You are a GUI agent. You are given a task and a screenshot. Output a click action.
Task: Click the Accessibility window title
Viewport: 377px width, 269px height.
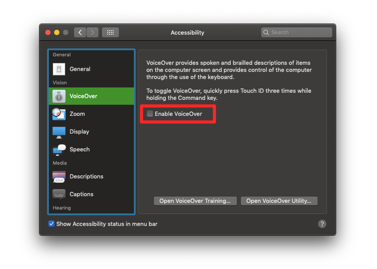(x=188, y=32)
